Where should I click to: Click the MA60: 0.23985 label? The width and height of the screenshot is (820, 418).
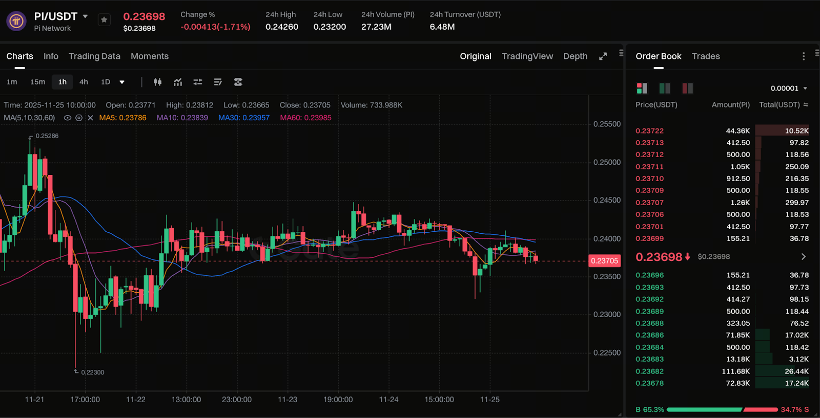point(305,118)
